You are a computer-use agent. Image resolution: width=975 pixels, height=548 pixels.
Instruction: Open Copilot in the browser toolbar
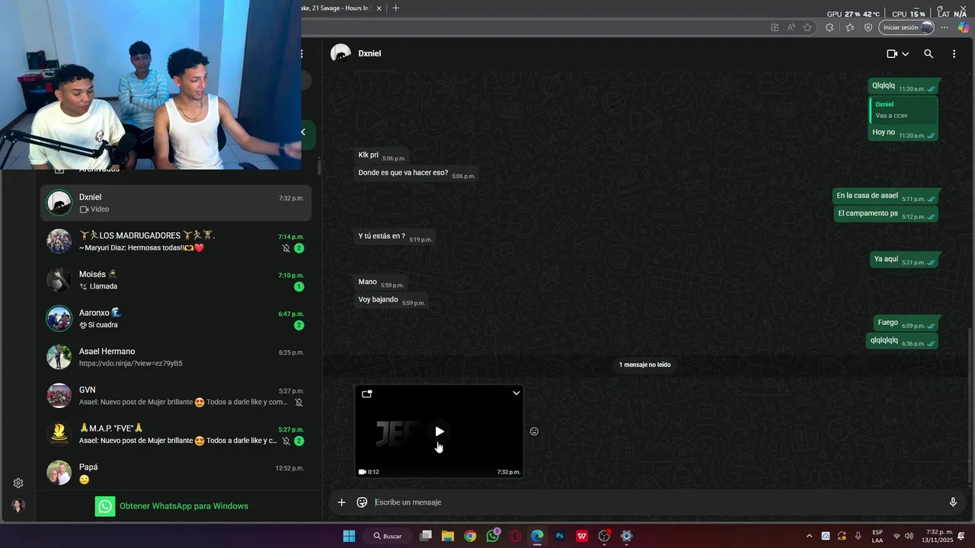tap(964, 27)
